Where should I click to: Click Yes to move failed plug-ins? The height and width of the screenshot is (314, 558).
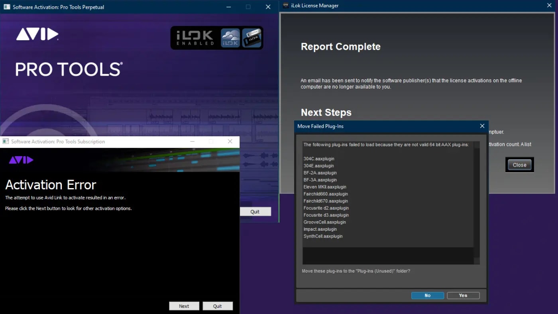[x=463, y=295]
